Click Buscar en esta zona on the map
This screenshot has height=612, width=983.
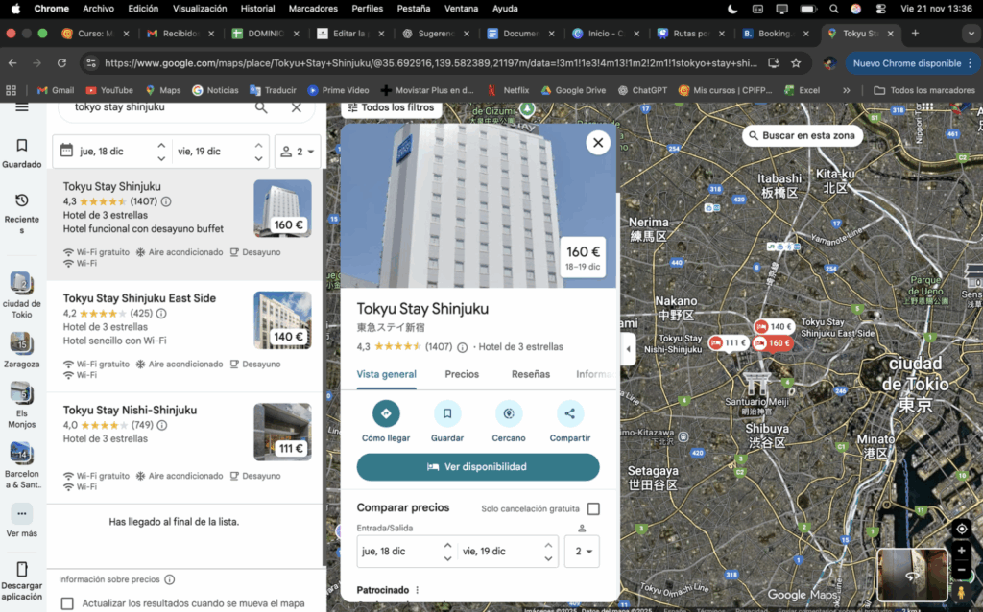pyautogui.click(x=802, y=136)
